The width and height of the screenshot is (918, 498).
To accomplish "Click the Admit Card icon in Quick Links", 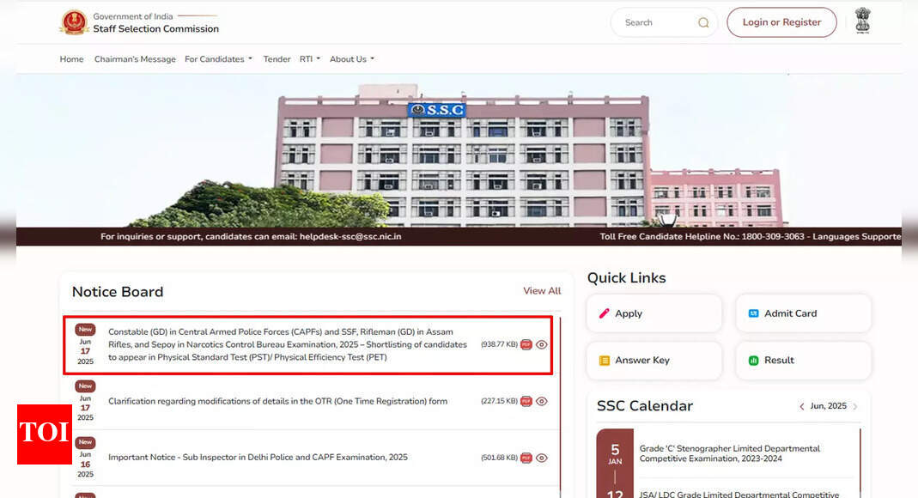I will 753,313.
